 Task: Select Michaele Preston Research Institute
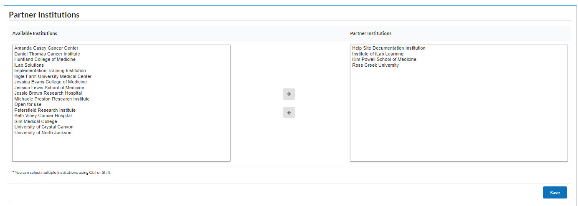pyautogui.click(x=52, y=99)
